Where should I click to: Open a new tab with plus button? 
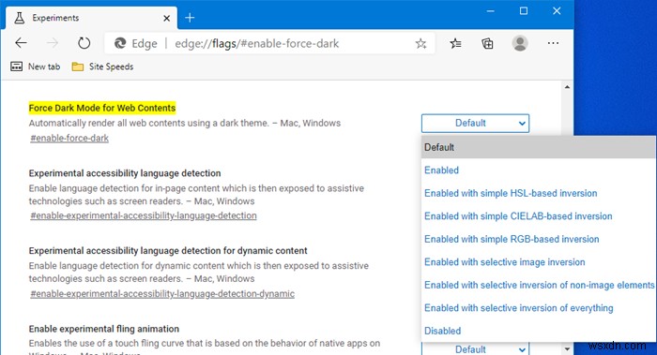[190, 18]
